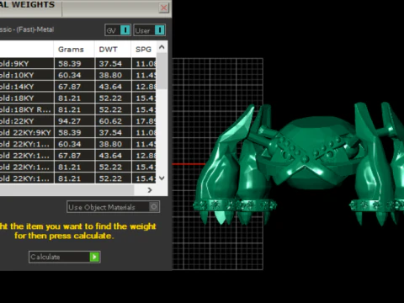Click the 12.8 SPG value in 14KY row

point(146,87)
